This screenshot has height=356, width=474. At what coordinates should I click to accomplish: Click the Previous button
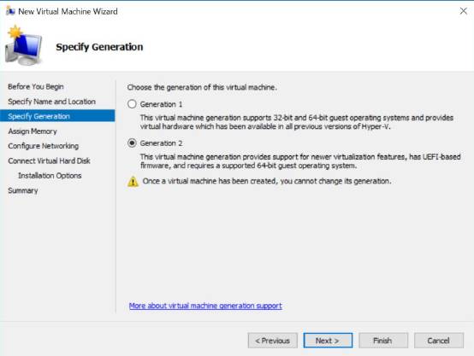pyautogui.click(x=273, y=341)
